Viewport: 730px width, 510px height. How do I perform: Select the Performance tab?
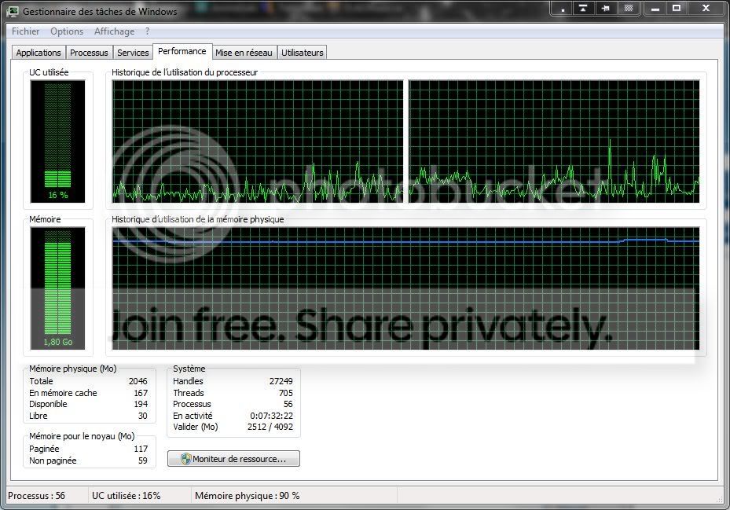coord(182,51)
